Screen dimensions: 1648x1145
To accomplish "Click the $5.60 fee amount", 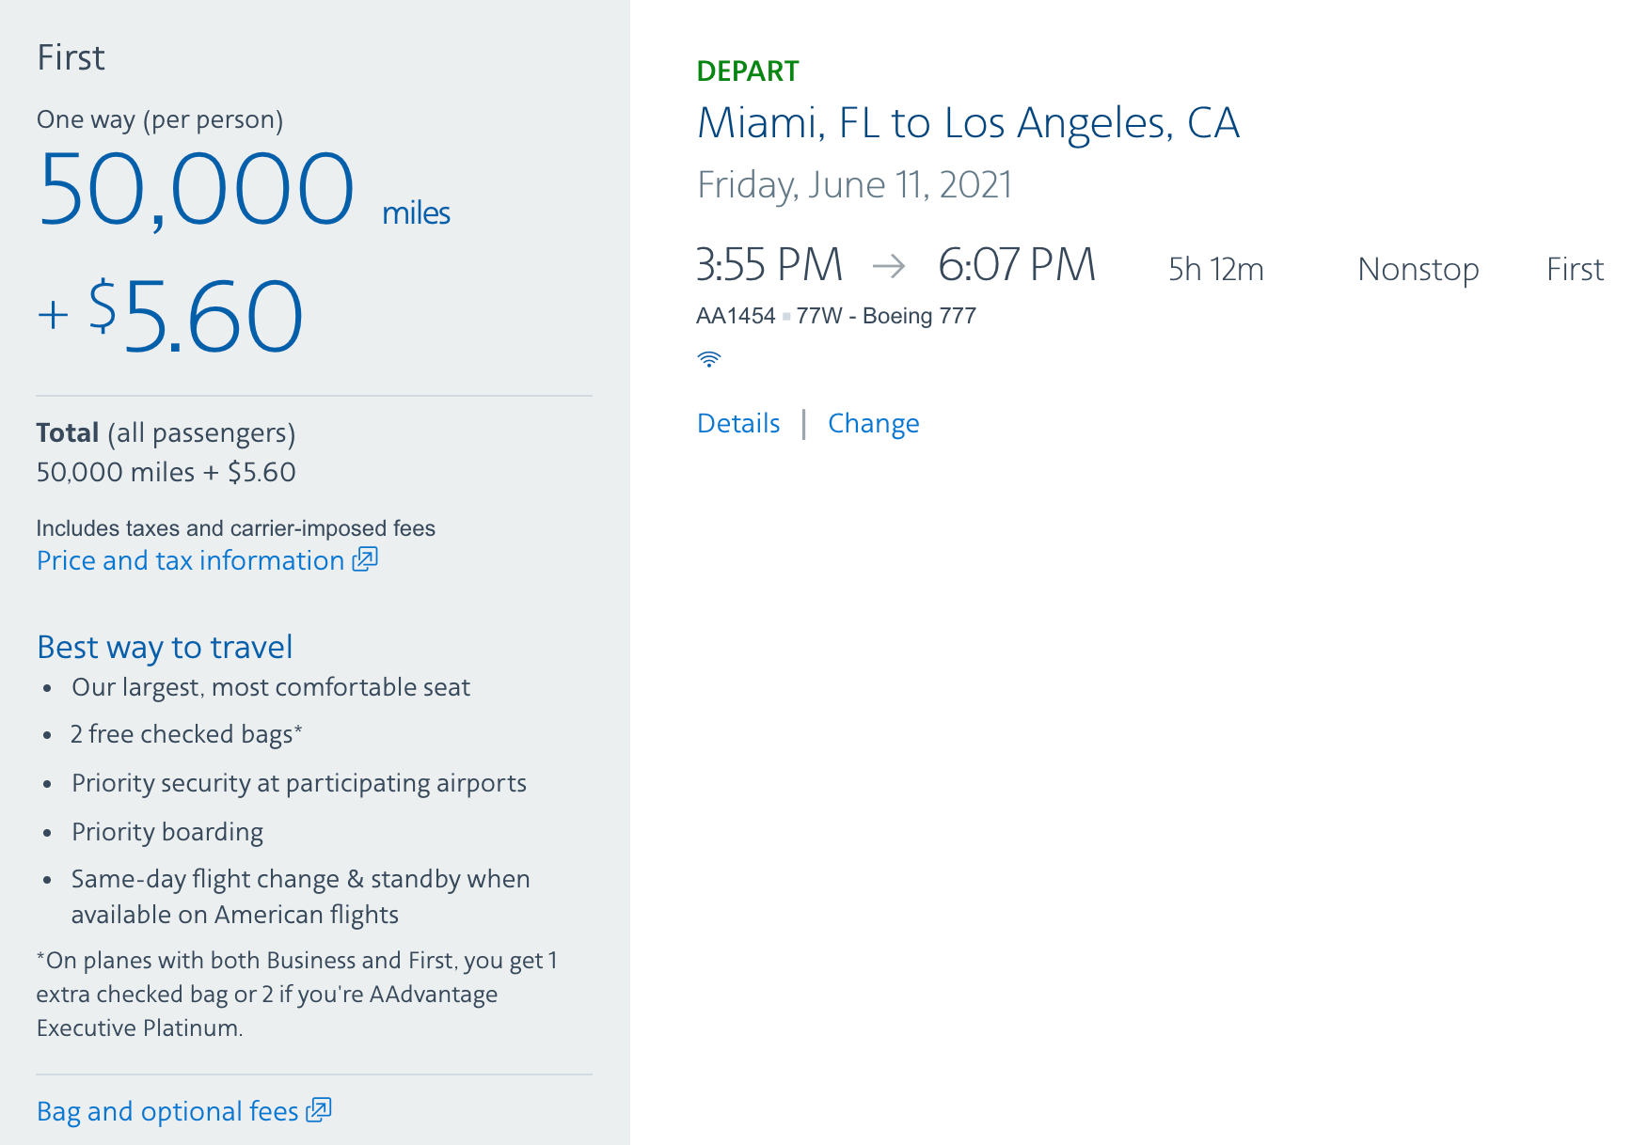I will [196, 316].
